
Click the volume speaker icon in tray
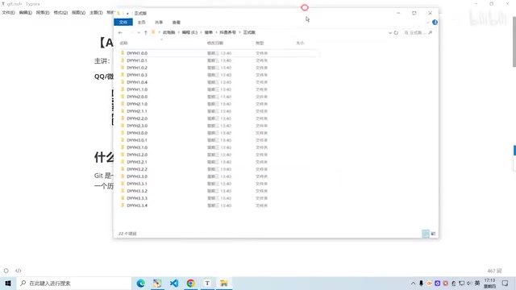[469, 283]
